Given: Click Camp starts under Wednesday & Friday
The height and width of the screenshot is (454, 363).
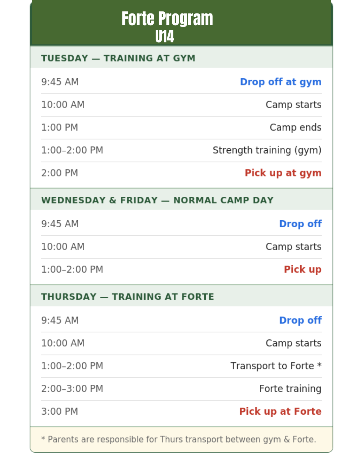Looking at the screenshot, I should pyautogui.click(x=293, y=247).
